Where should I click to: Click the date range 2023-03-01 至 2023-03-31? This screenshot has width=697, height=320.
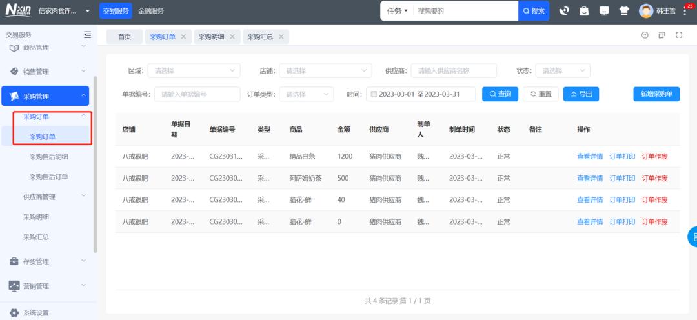tap(421, 94)
